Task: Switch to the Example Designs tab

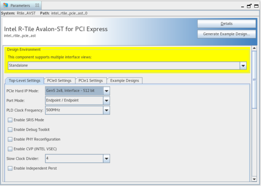Action: [125, 81]
